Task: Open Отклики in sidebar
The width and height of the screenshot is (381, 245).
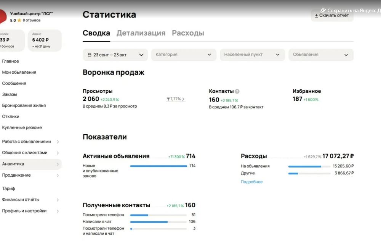Action: click(x=10, y=116)
